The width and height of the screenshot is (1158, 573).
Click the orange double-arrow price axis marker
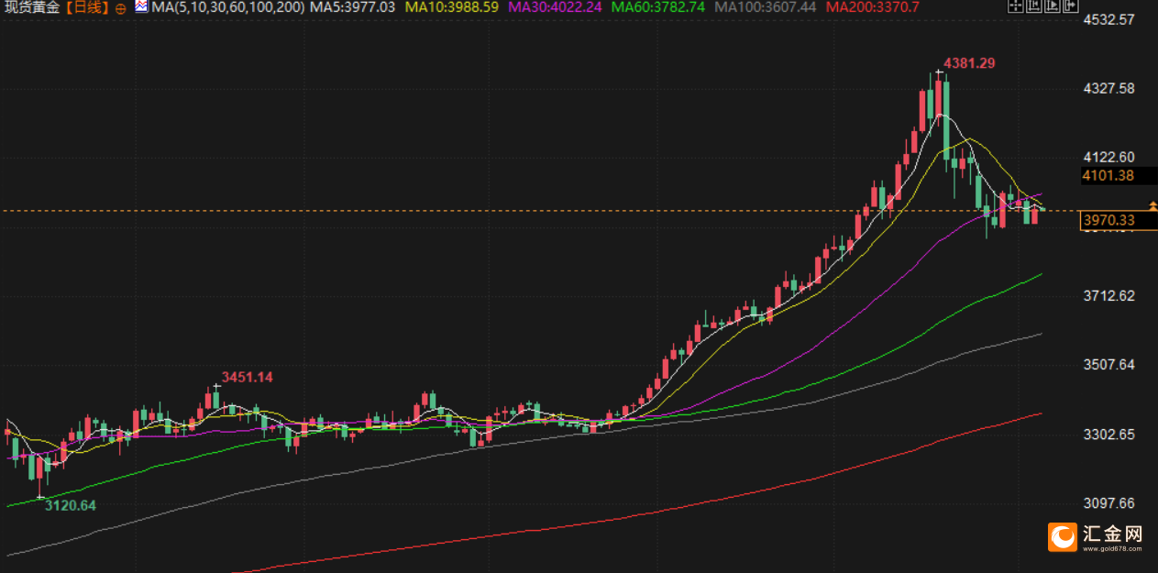click(x=1152, y=206)
